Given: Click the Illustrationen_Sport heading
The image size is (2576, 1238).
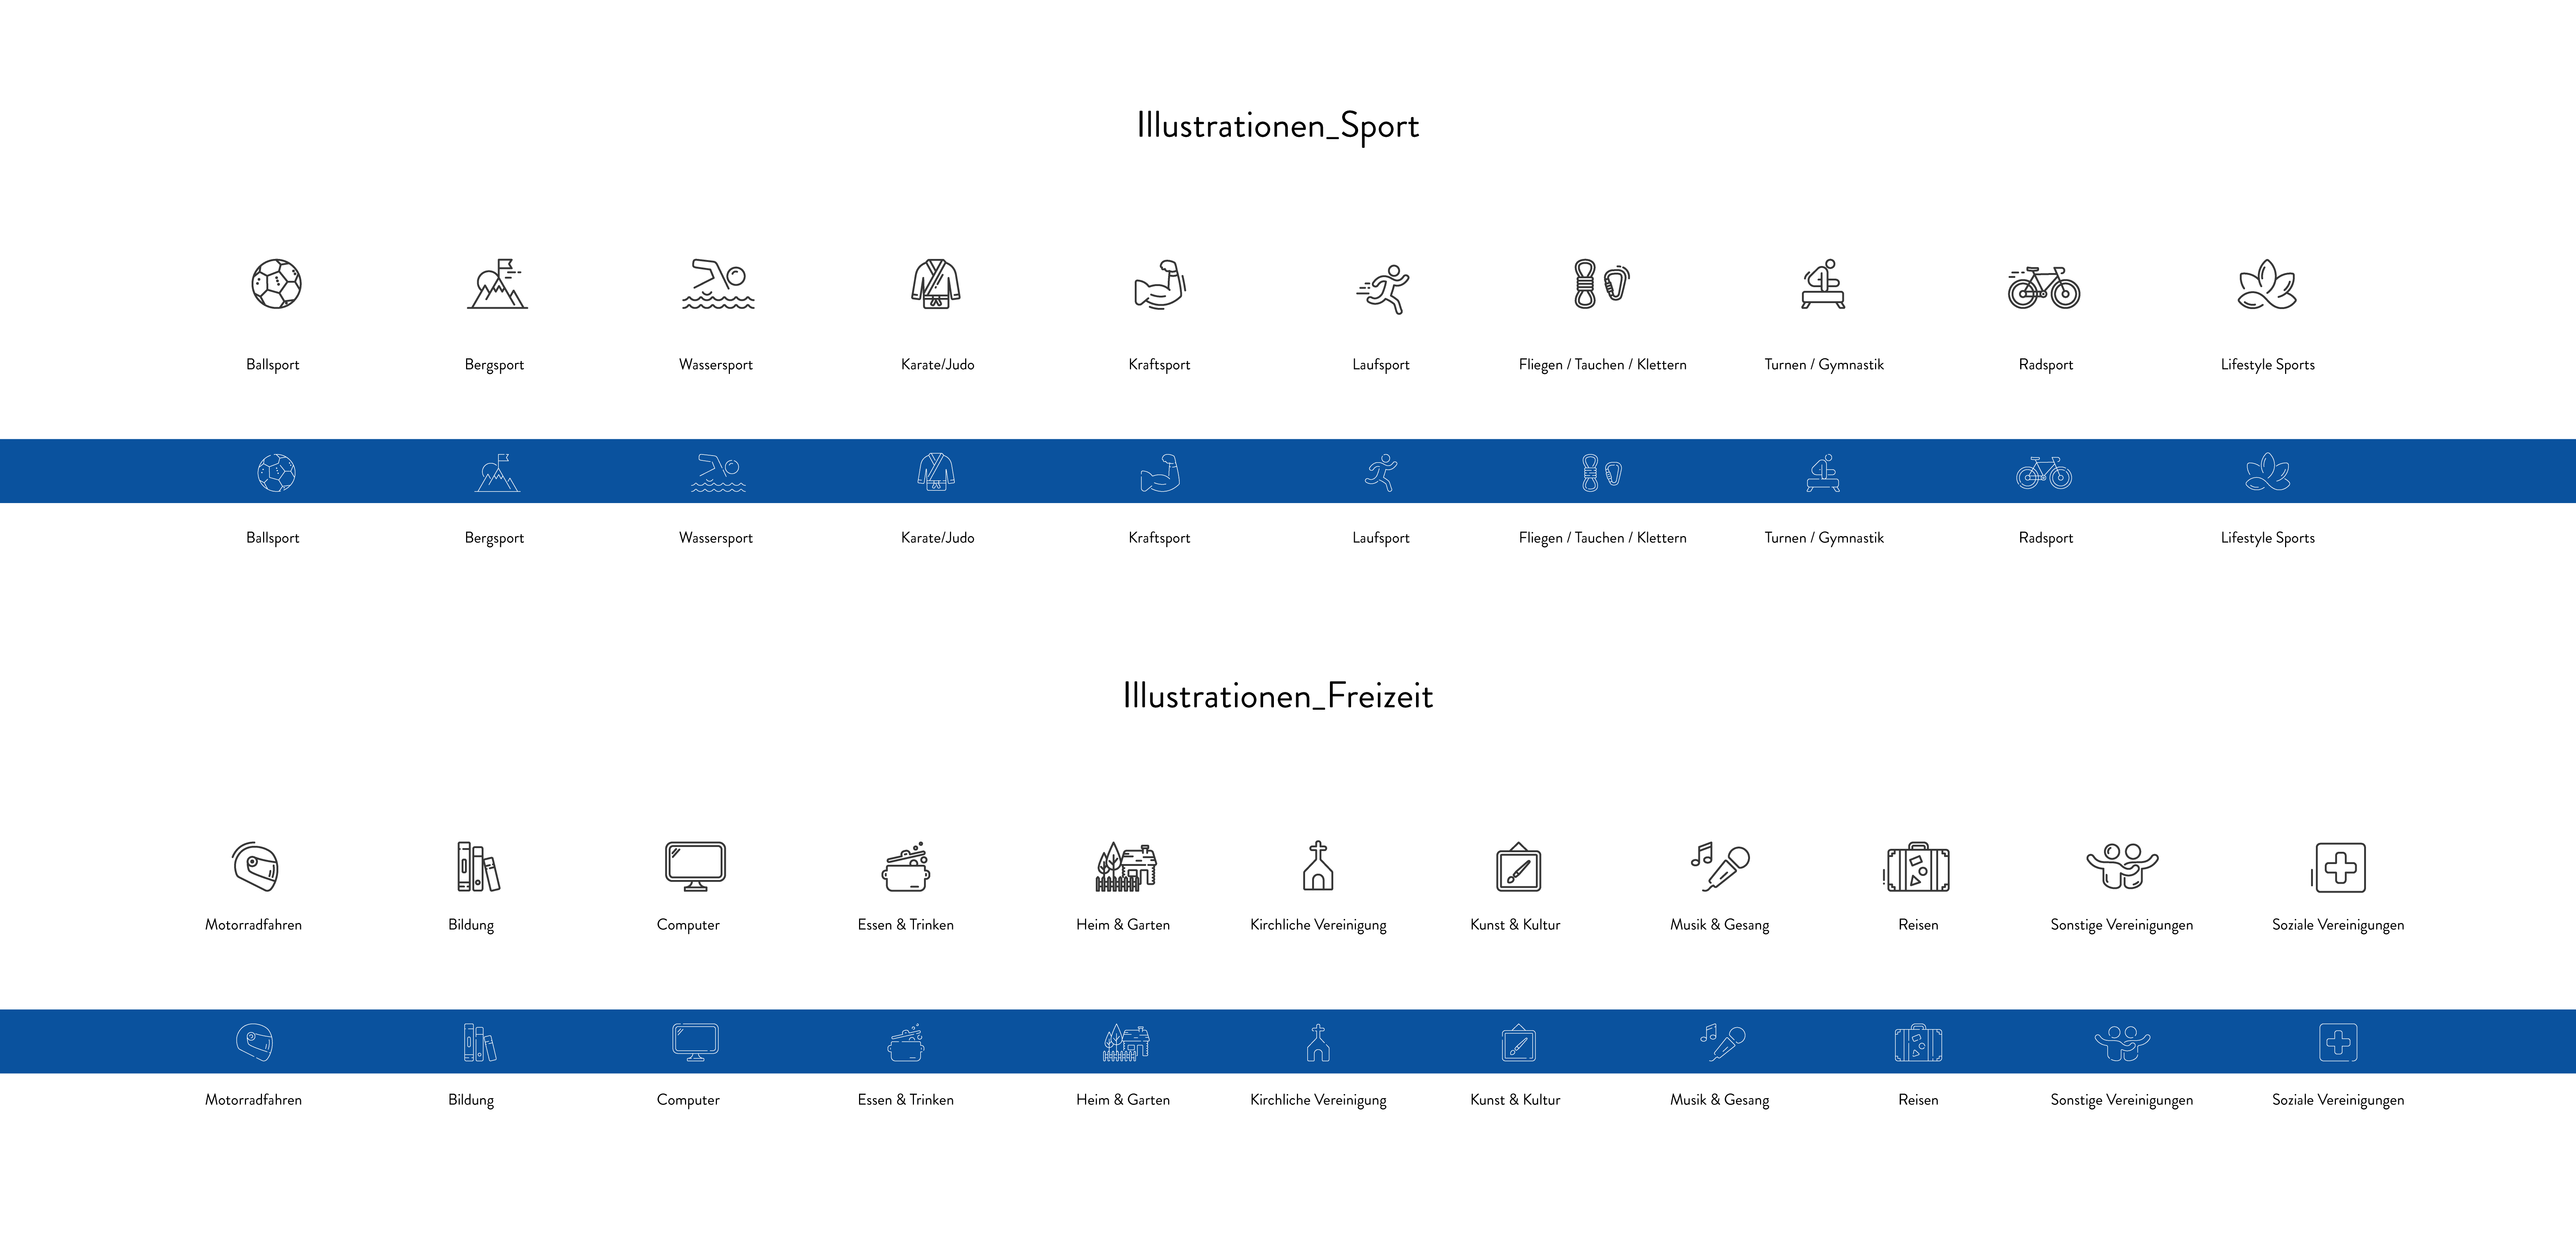Looking at the screenshot, I should coord(1278,126).
